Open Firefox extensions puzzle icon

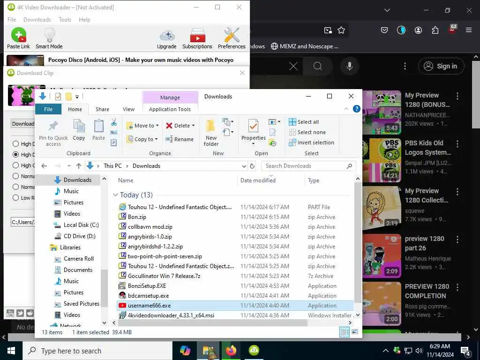[435, 30]
